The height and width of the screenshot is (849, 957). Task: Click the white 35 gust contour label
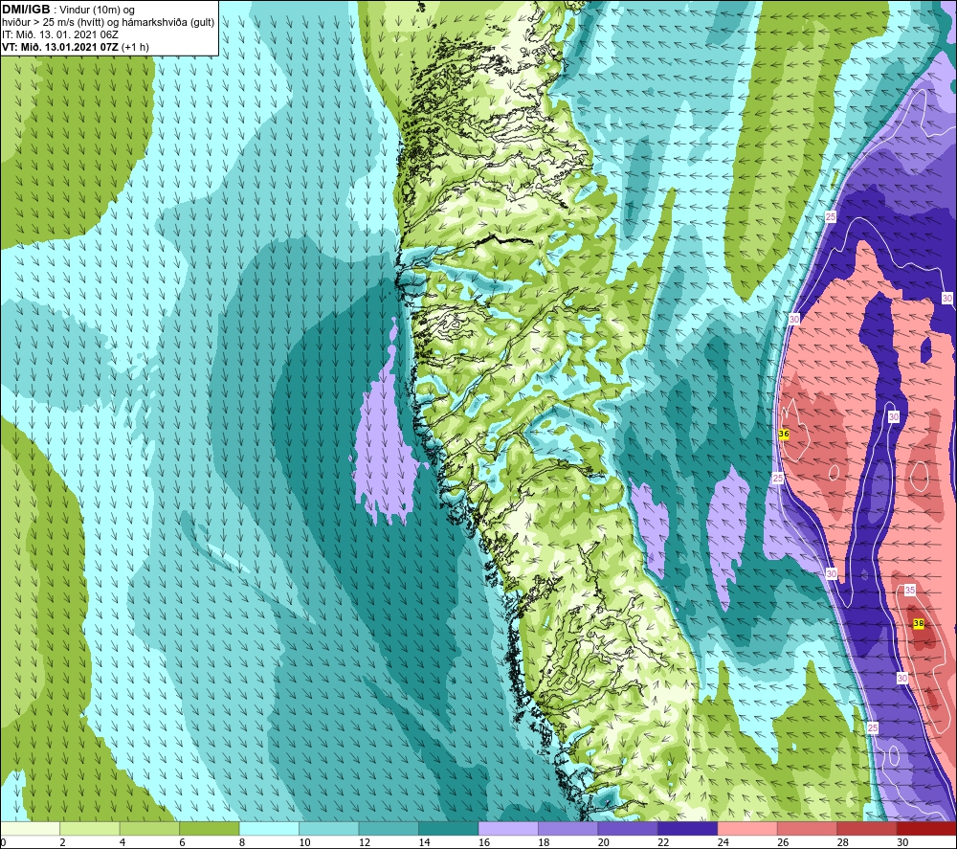[x=910, y=590]
